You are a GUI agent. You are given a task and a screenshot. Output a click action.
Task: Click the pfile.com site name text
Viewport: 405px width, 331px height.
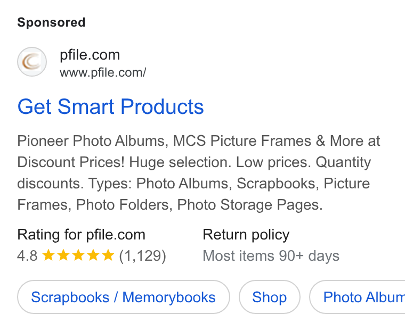pos(90,55)
